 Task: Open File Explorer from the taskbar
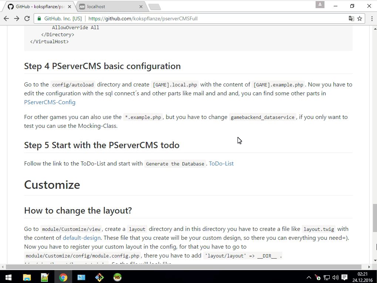pos(27,277)
